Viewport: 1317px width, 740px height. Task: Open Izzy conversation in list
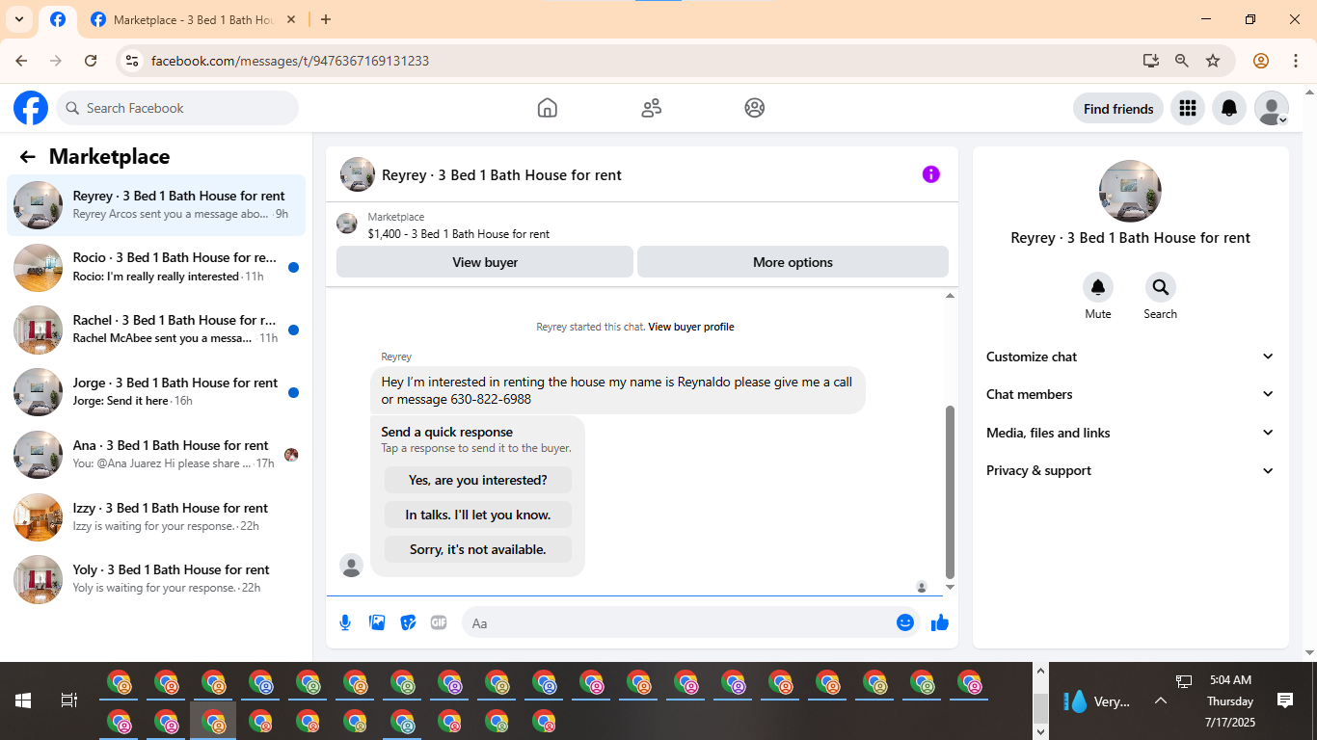[156, 517]
